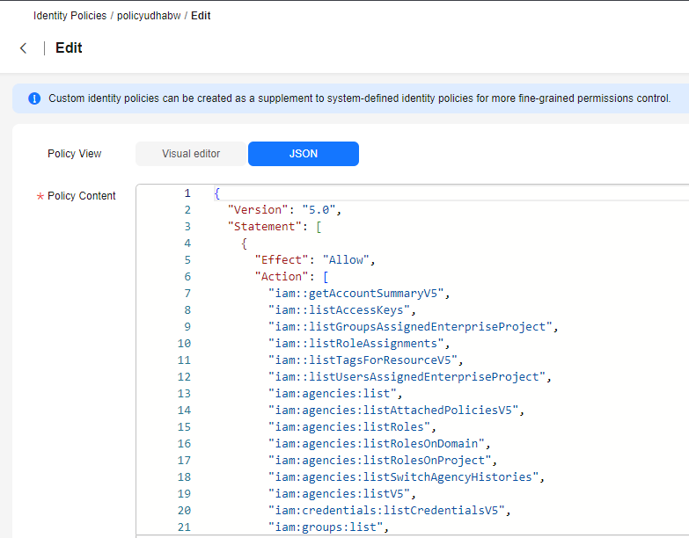This screenshot has width=689, height=538.
Task: Switch to the Visual editor view
Action: click(191, 154)
